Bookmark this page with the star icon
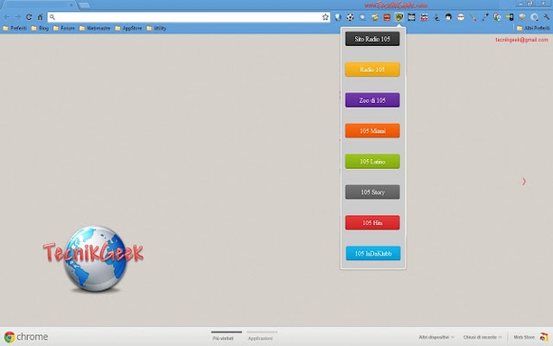 (x=325, y=17)
